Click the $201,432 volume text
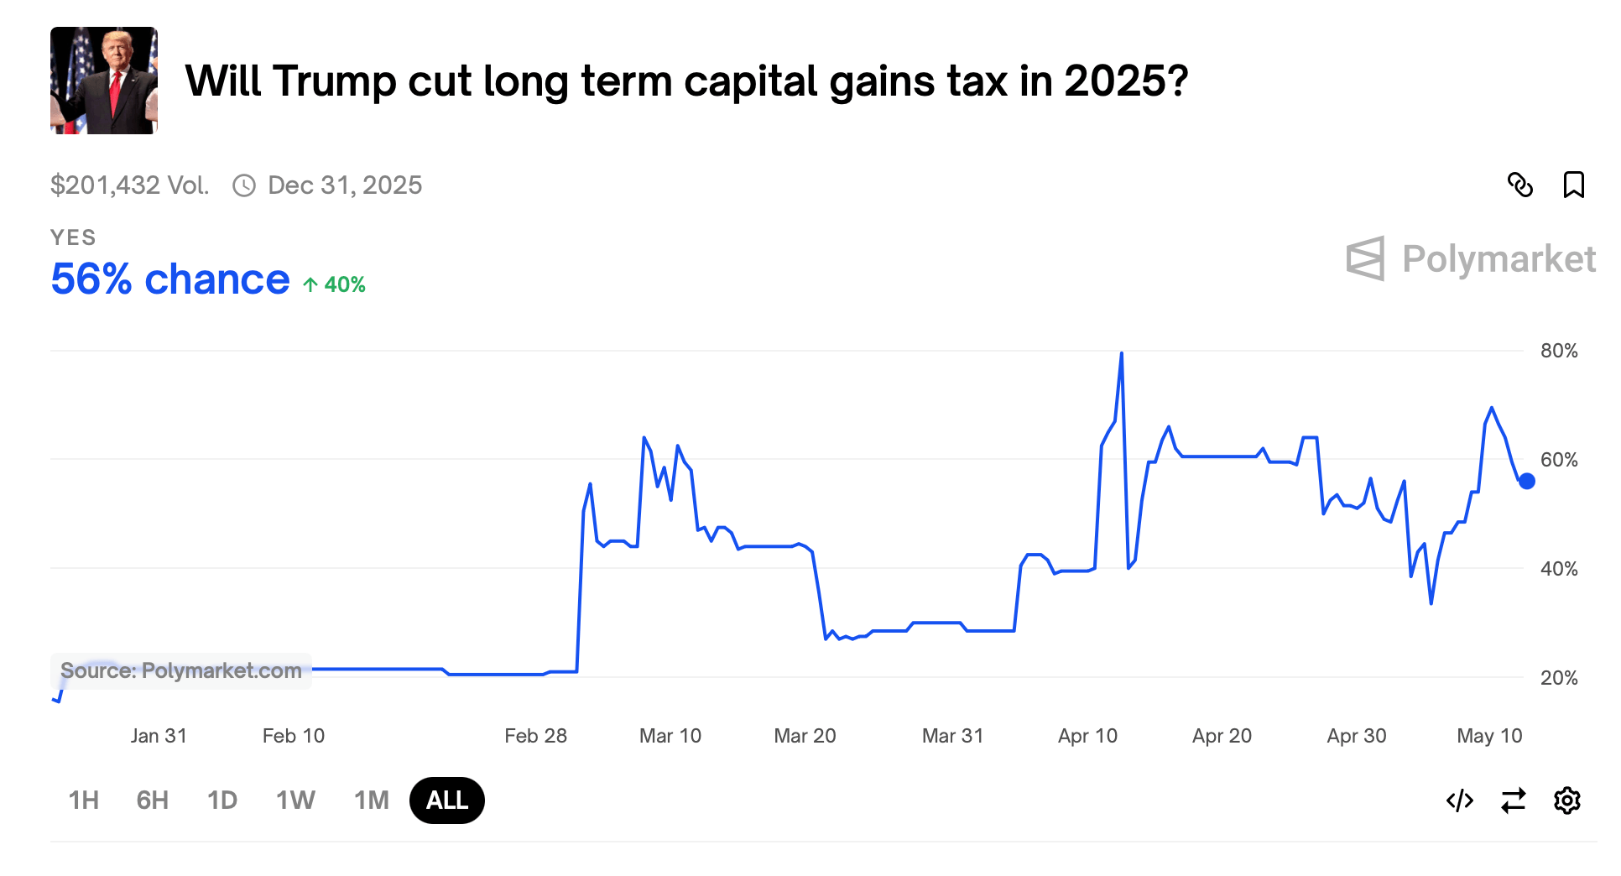The height and width of the screenshot is (876, 1621). point(129,185)
